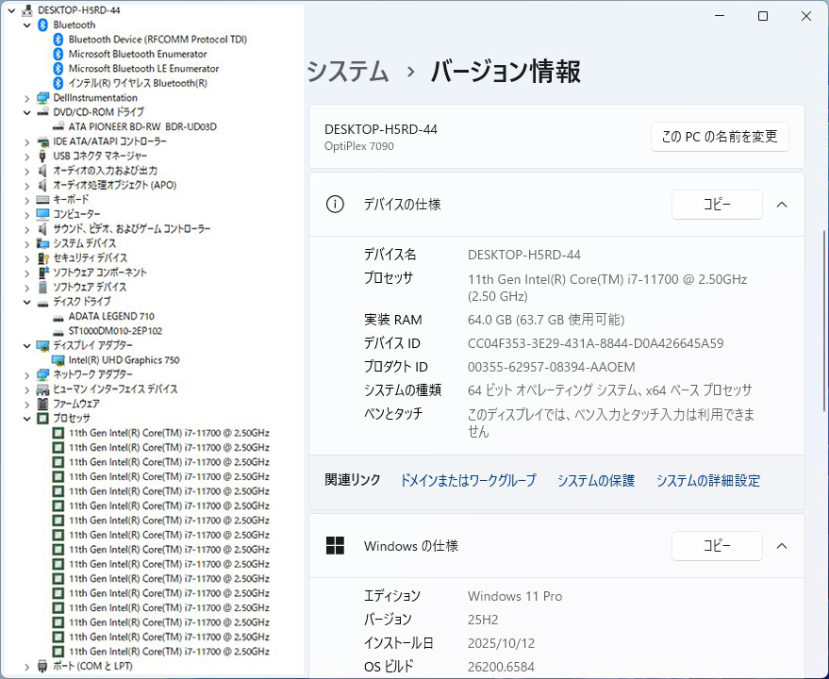Select the ADATA LEGEND 710 disk icon
Viewport: 829px width, 679px height.
(x=58, y=317)
